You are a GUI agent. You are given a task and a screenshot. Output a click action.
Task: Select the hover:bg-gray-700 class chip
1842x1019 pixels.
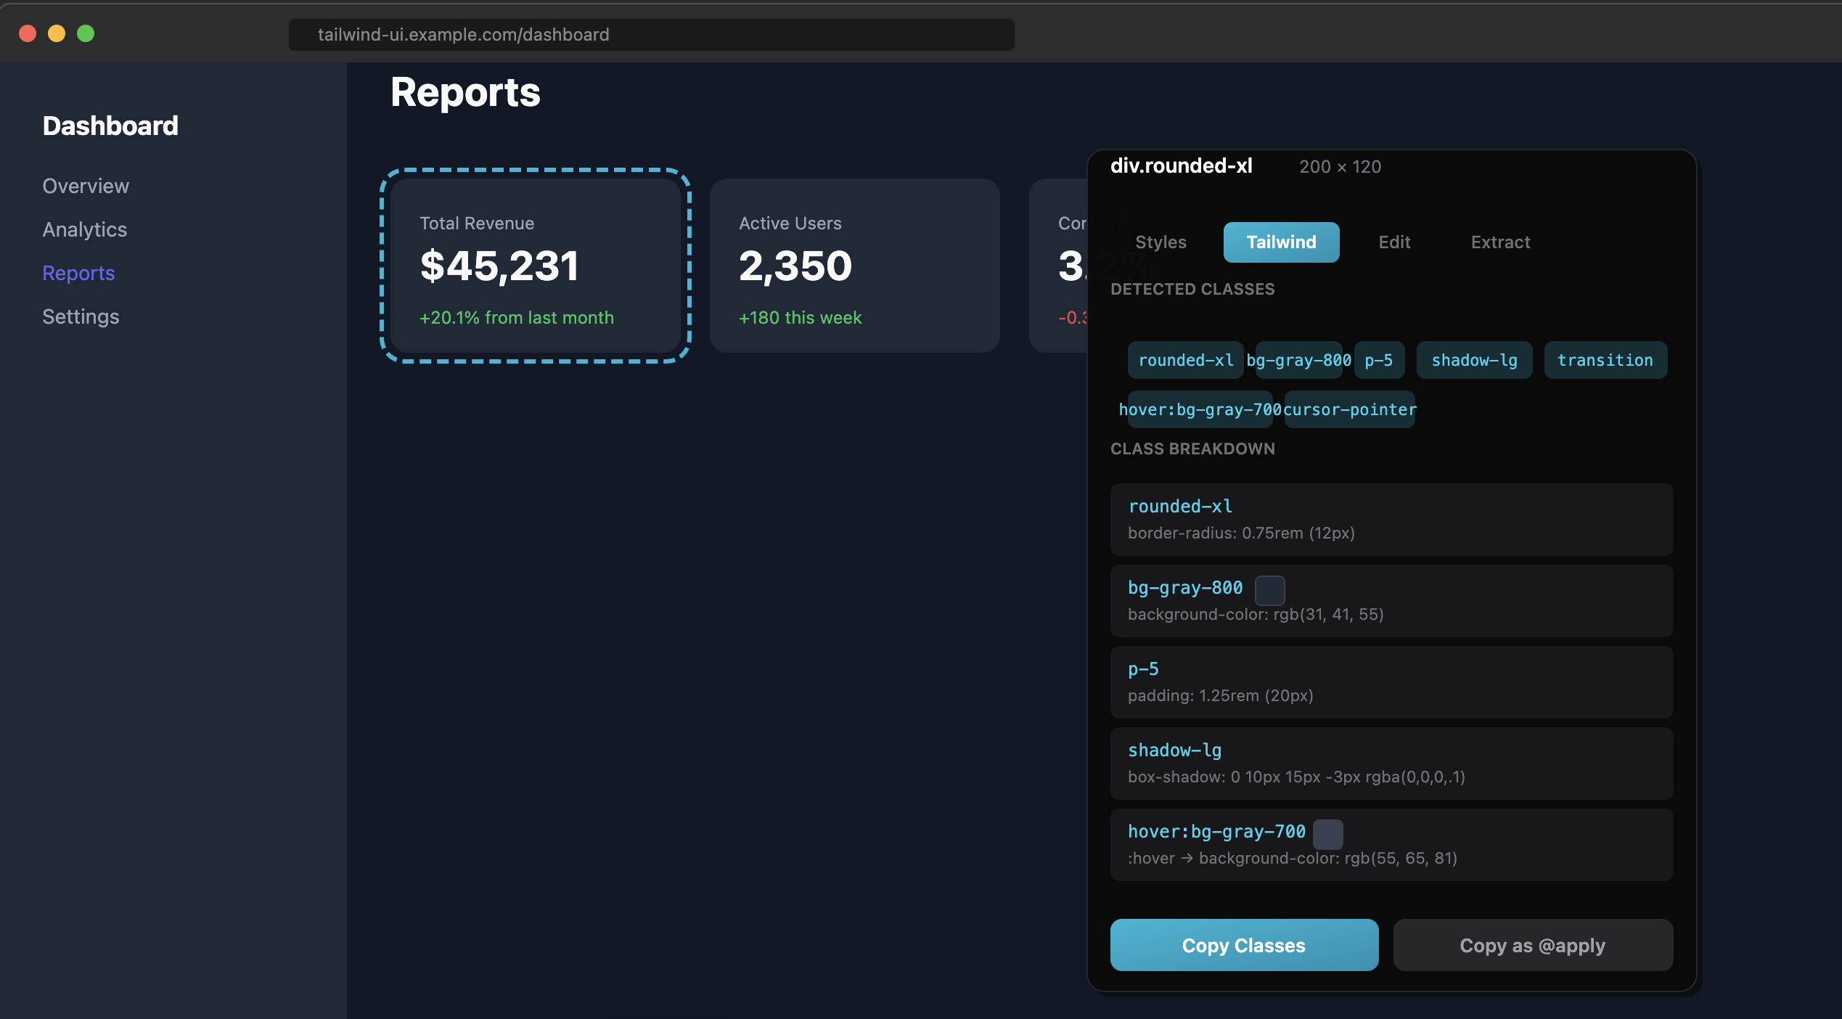[1199, 409]
